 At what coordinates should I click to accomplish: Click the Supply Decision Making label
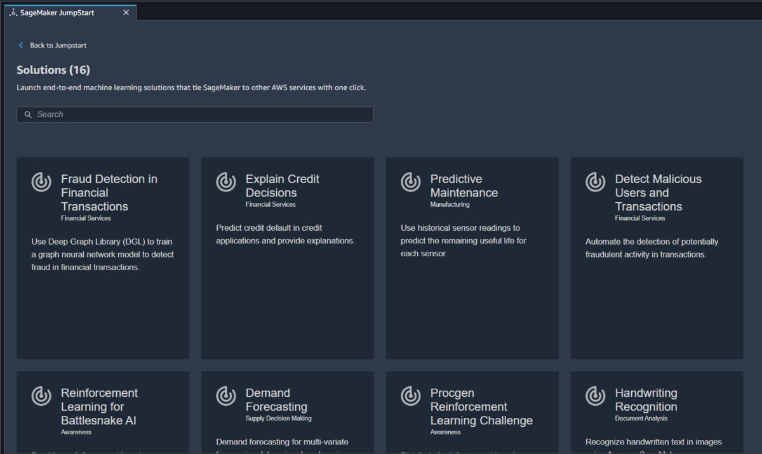coord(279,418)
